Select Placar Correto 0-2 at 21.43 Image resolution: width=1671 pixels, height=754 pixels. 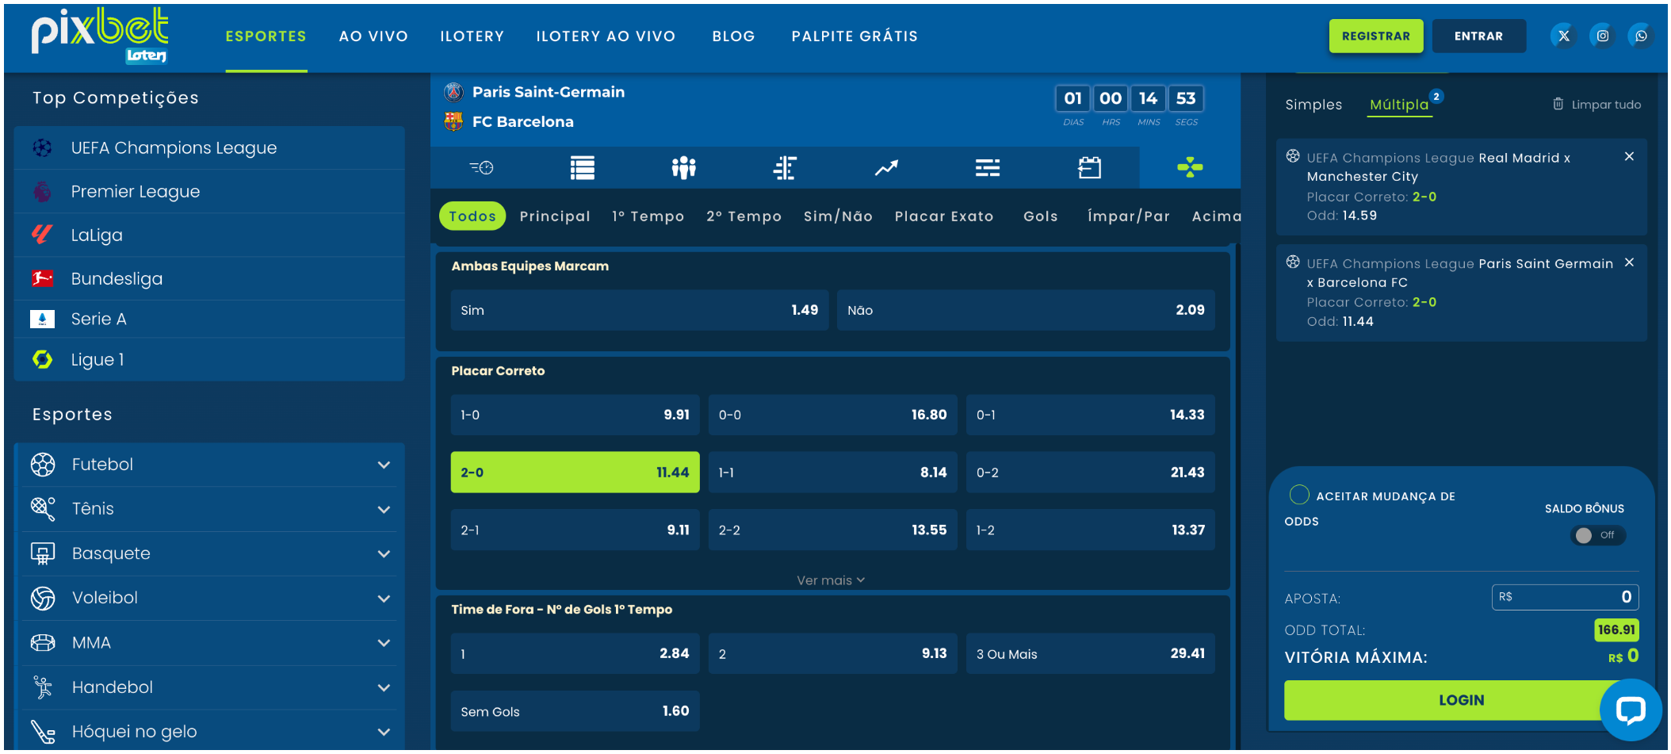coord(1090,472)
